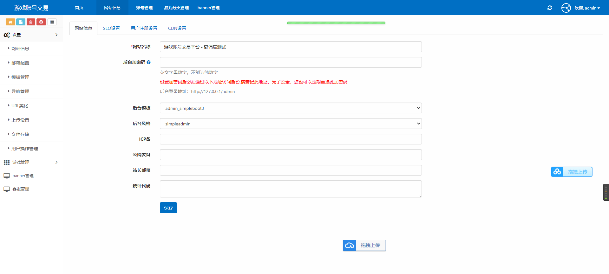Click the monitor icon beside 客服管理
The width and height of the screenshot is (609, 274).
point(7,189)
